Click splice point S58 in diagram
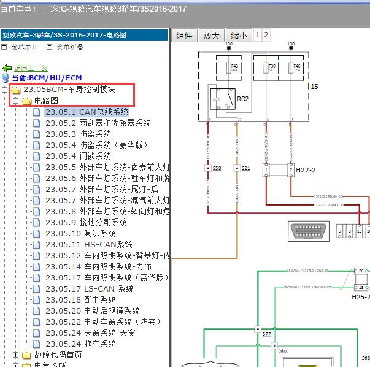This screenshot has height=367, width=370. [208, 168]
